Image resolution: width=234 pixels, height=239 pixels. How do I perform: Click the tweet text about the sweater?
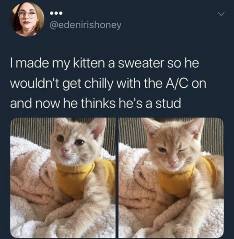[x=108, y=84]
